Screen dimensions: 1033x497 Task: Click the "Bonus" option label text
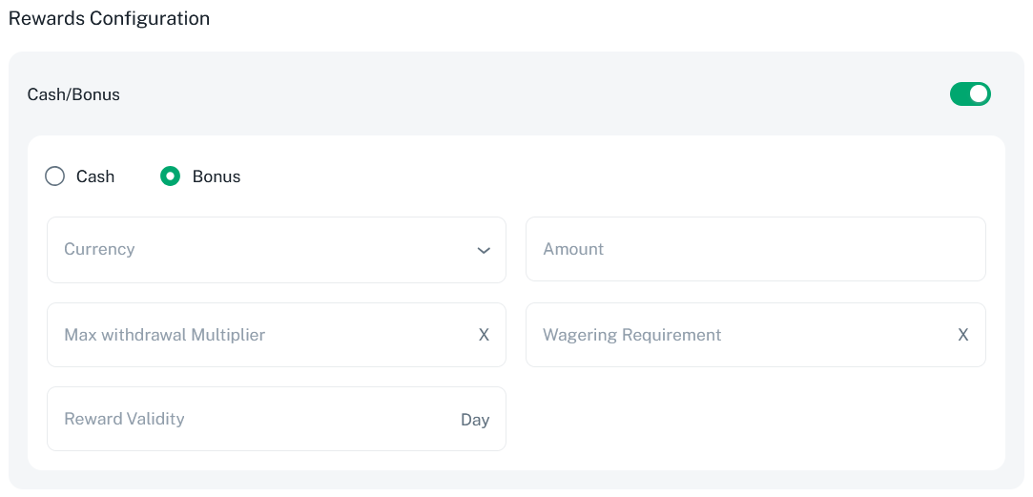pyautogui.click(x=217, y=176)
